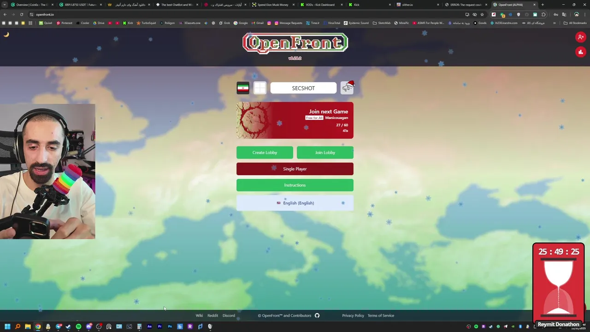The image size is (590, 332).
Task: Bookmark this page with star icon
Action: coord(482,14)
